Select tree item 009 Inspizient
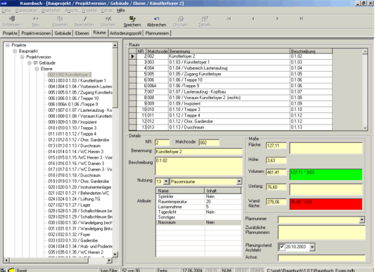The width and height of the screenshot is (375, 272). point(72,122)
